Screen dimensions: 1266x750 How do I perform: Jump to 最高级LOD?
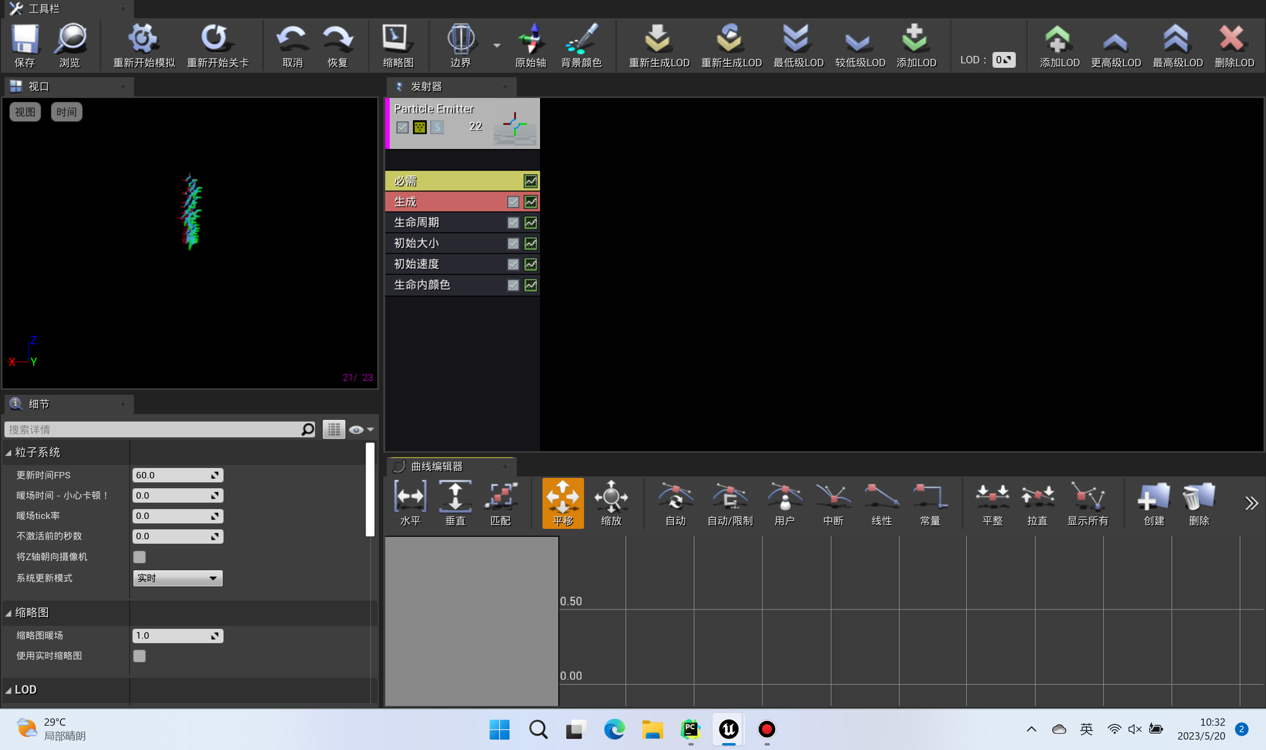click(x=1177, y=45)
